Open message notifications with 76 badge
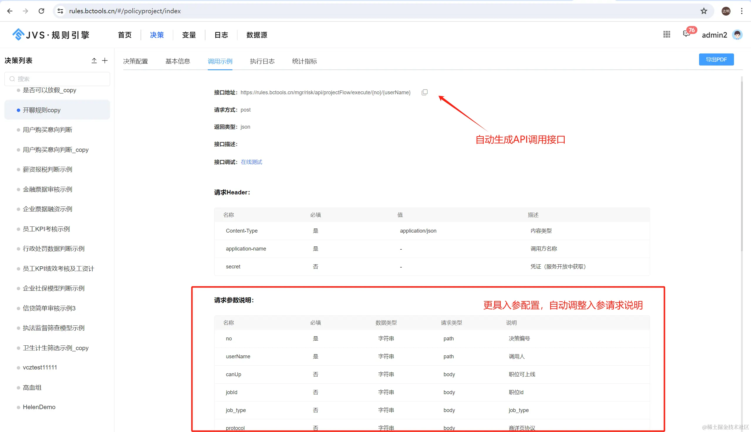The height and width of the screenshot is (432, 751). coord(686,34)
